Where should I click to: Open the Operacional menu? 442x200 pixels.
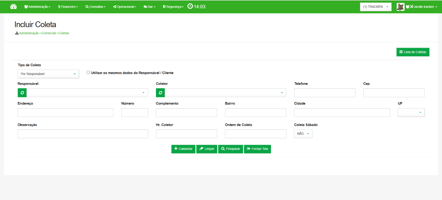coord(125,7)
